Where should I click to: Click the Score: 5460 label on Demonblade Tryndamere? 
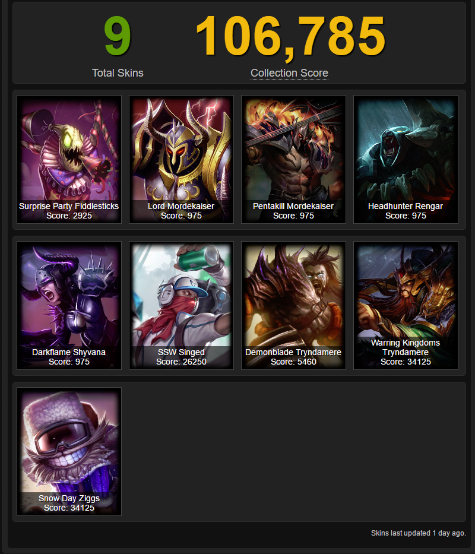pyautogui.click(x=293, y=362)
